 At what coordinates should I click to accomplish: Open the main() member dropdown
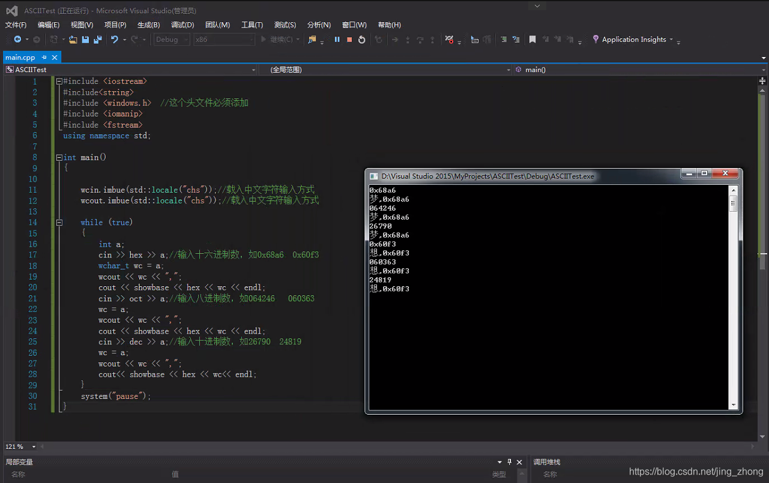[x=641, y=70]
